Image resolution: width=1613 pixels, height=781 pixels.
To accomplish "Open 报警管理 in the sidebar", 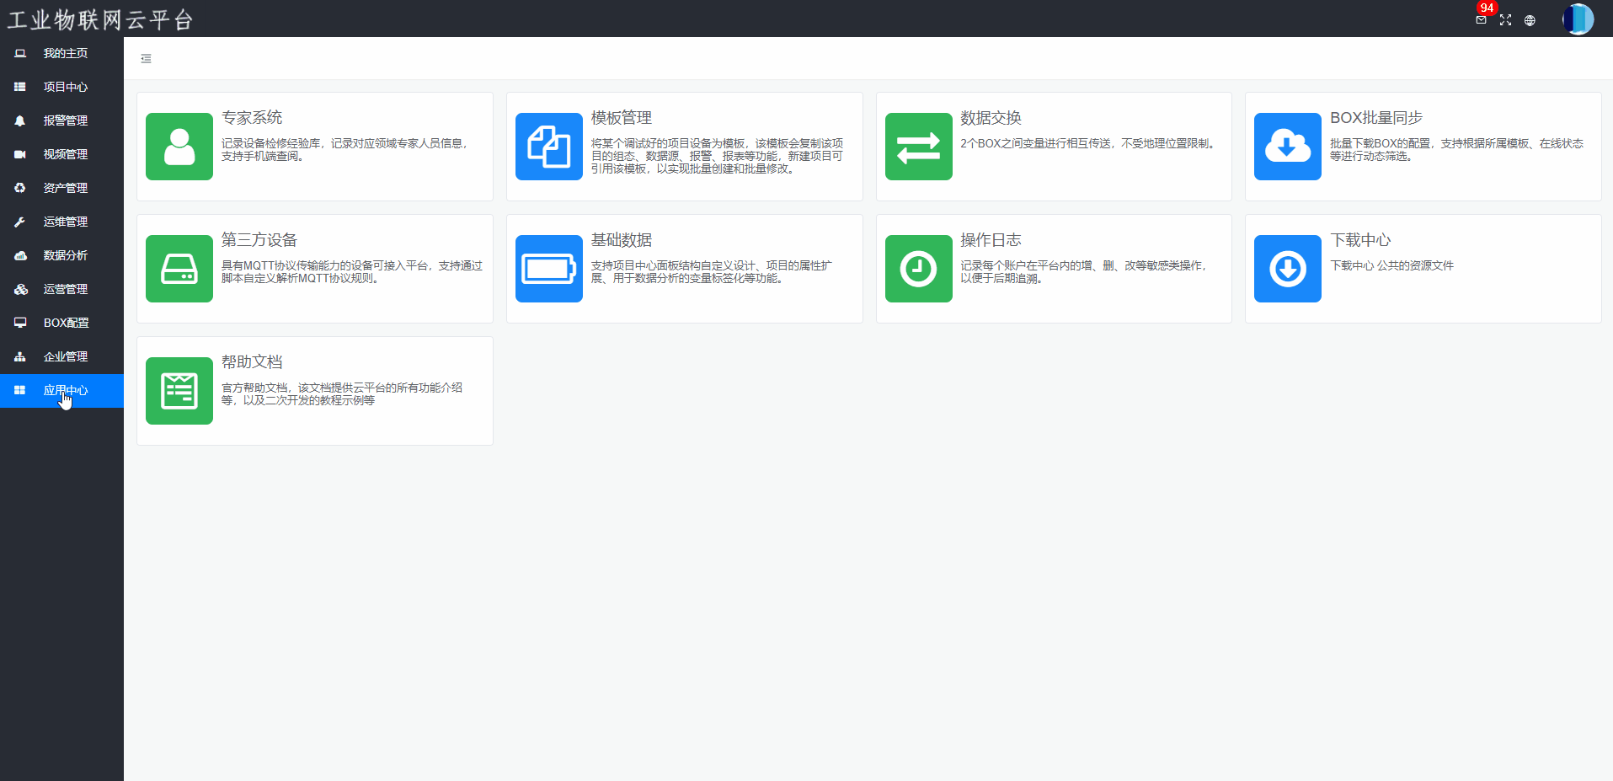I will (65, 120).
